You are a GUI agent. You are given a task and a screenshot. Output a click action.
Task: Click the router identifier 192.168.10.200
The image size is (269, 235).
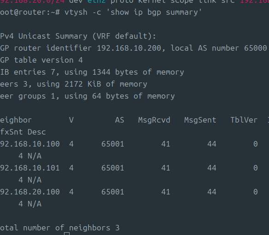pos(129,48)
